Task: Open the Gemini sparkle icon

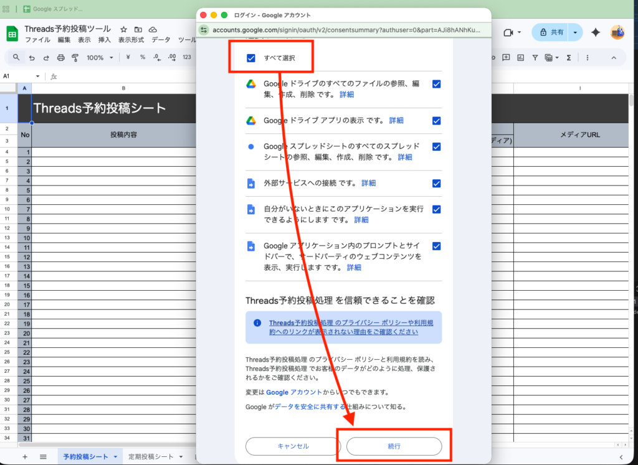Action: click(x=595, y=32)
